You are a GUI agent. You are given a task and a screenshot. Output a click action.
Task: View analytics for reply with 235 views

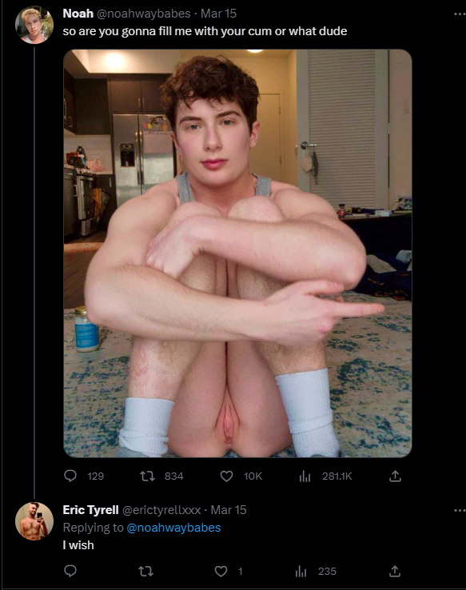[x=301, y=572]
